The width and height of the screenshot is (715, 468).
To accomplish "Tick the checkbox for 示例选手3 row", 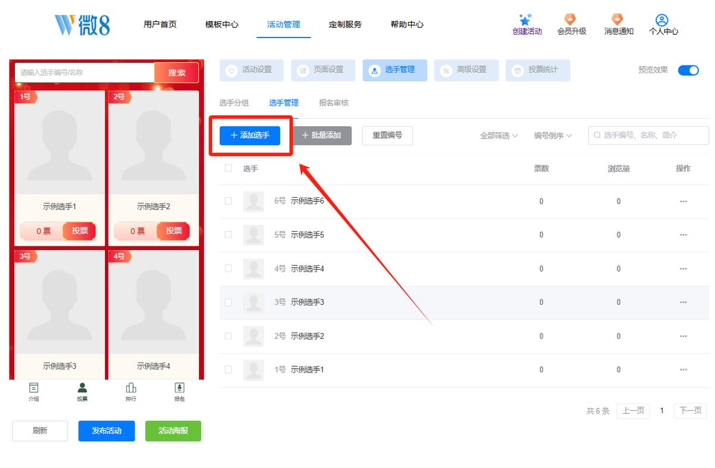I will [x=228, y=302].
